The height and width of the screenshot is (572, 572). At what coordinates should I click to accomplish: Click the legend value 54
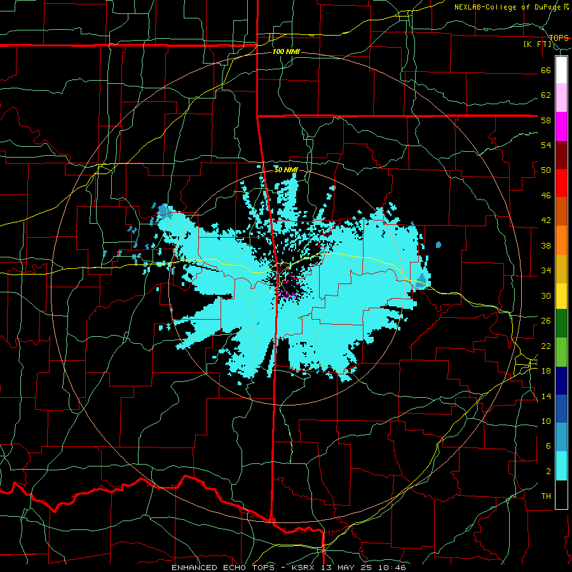pos(546,145)
